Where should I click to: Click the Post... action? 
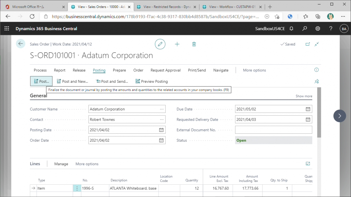click(x=41, y=81)
